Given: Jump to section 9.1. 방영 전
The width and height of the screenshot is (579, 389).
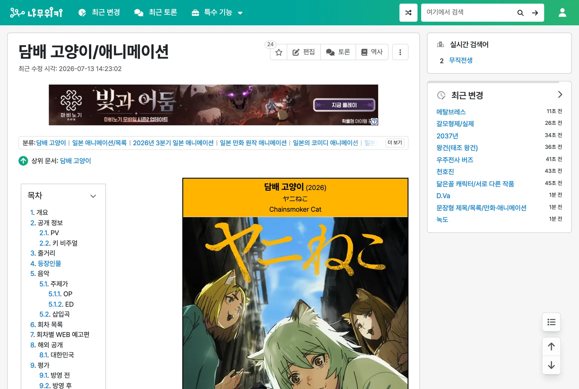Looking at the screenshot, I should 55,375.
